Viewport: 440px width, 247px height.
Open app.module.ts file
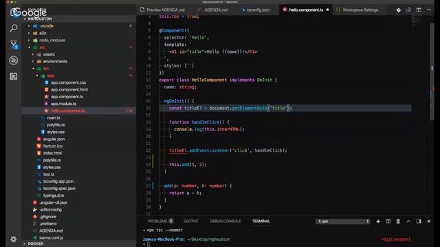click(63, 104)
